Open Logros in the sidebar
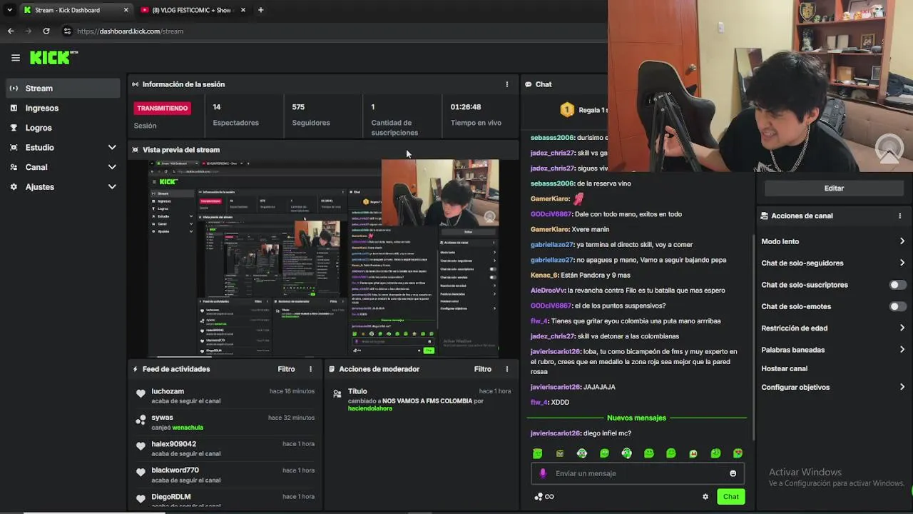 [x=63, y=128]
